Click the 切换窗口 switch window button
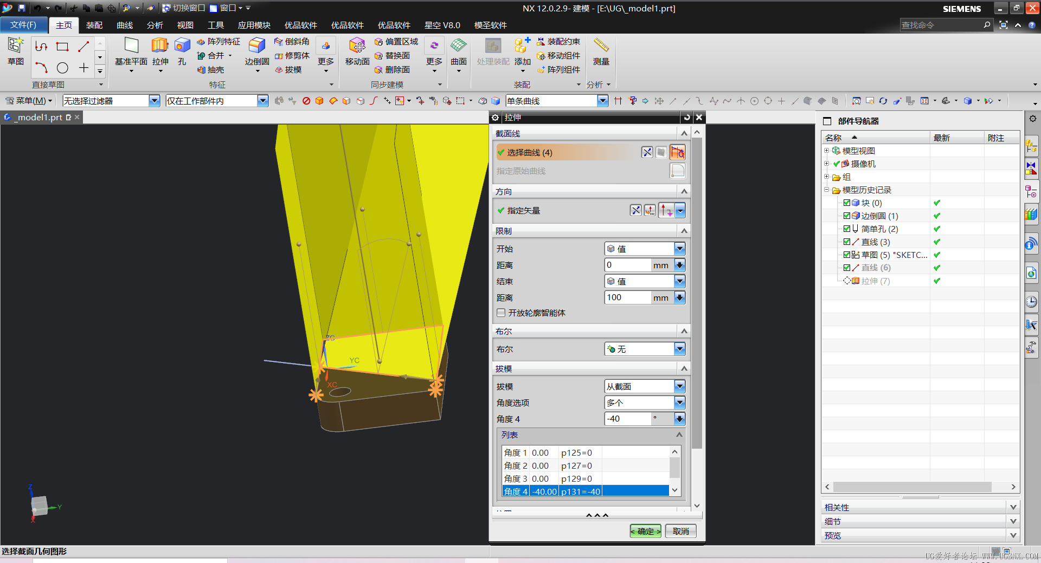1041x563 pixels. 184,8
